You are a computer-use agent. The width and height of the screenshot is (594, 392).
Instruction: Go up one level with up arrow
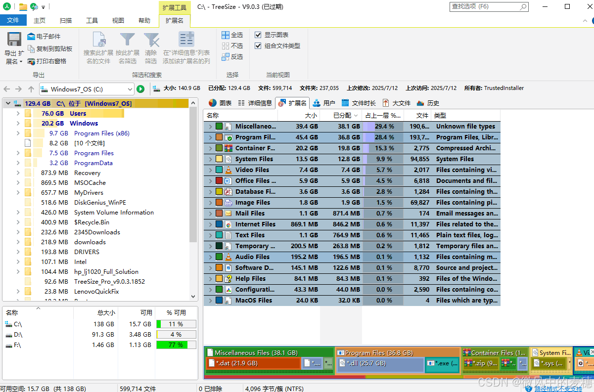coord(31,89)
